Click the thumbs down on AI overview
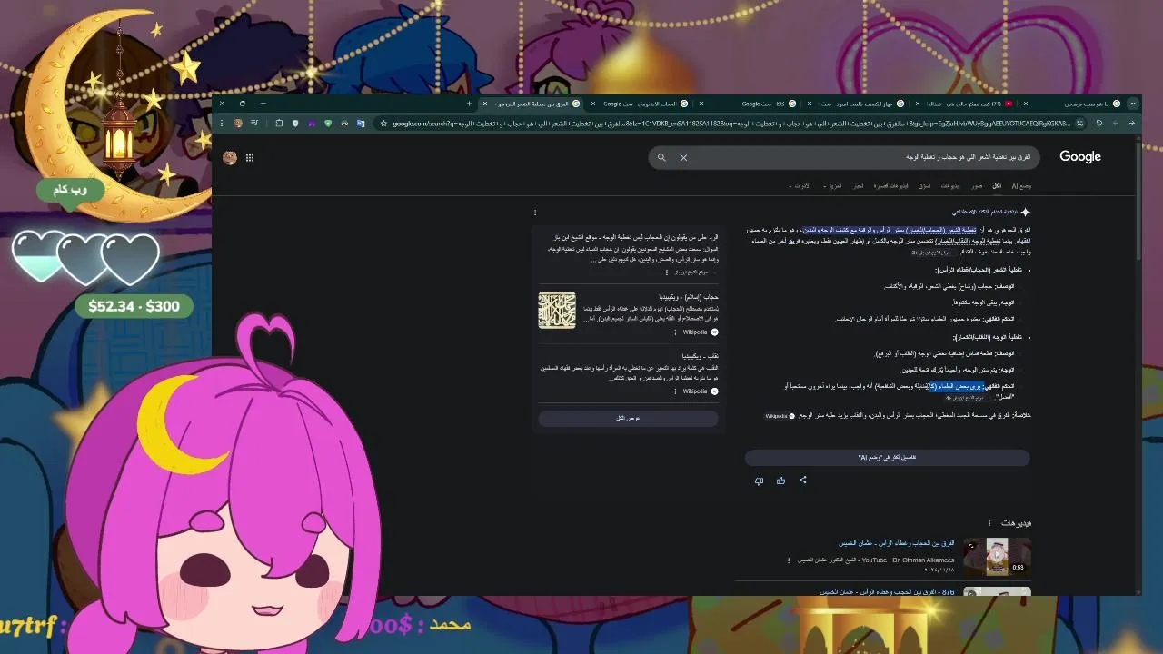This screenshot has height=654, width=1163. pos(759,481)
